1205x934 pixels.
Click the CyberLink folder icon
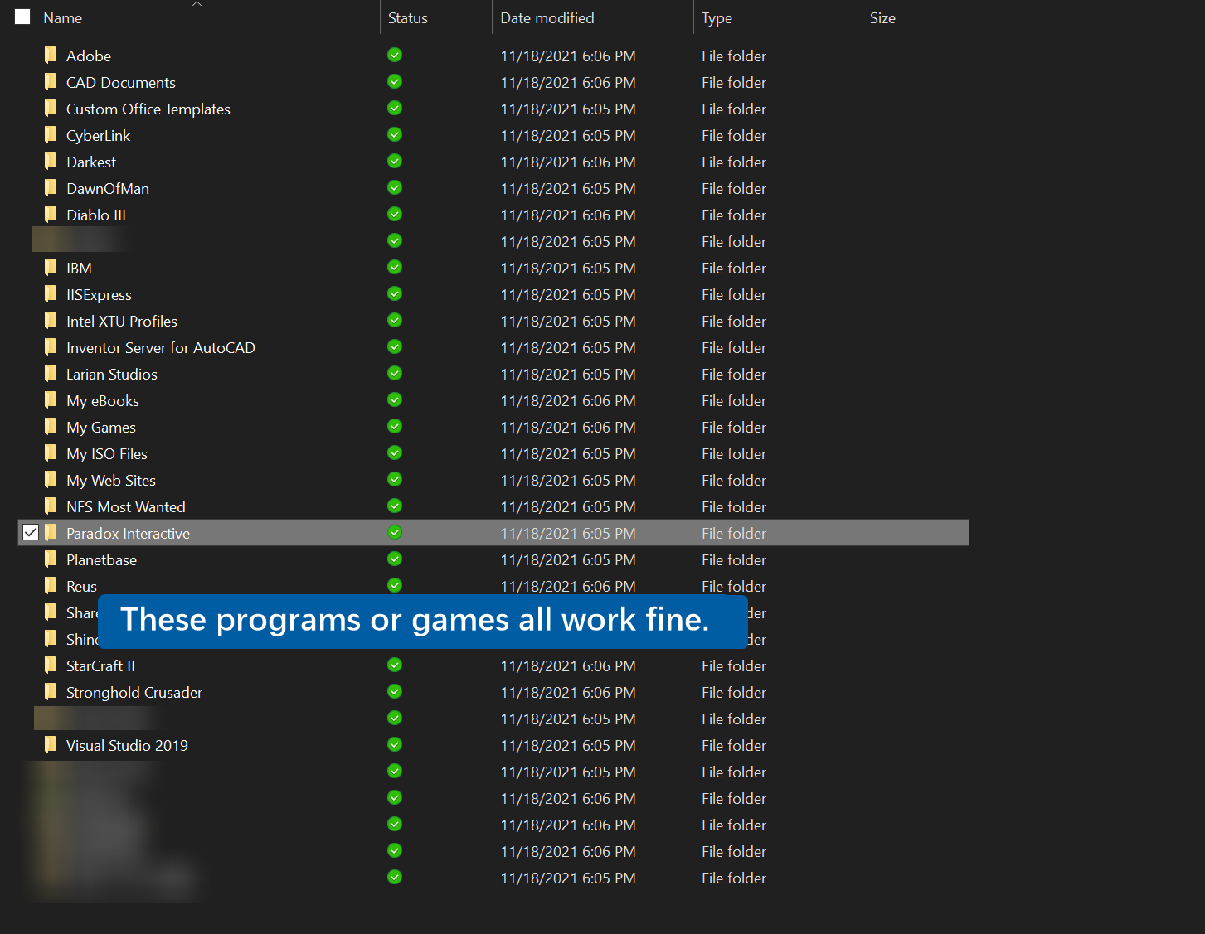pos(51,135)
